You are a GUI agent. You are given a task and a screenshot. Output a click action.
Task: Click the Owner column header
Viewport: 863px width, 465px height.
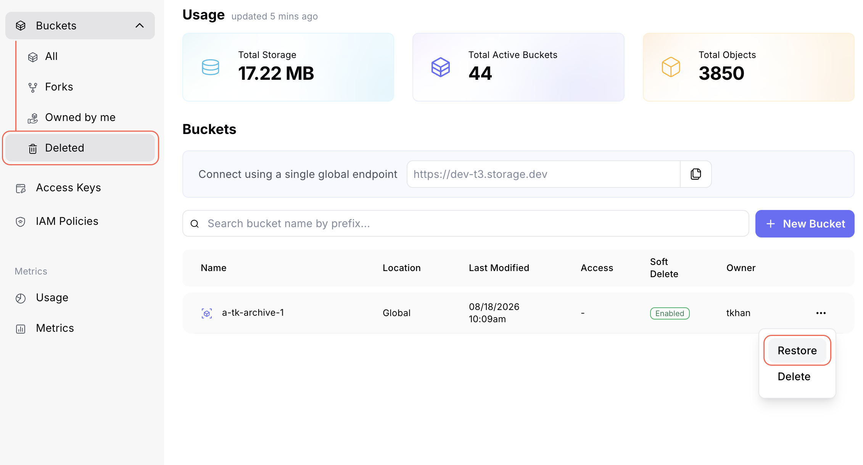tap(741, 268)
